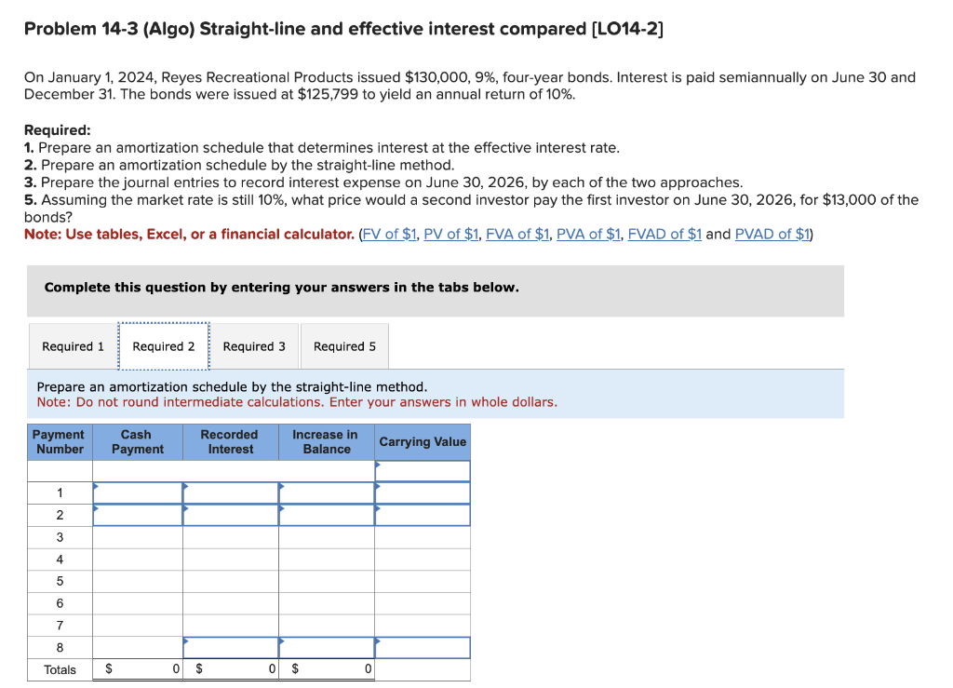Open dropdown in Carrying Value cell for payment 2
Image resolution: width=953 pixels, height=688 pixels.
377,514
